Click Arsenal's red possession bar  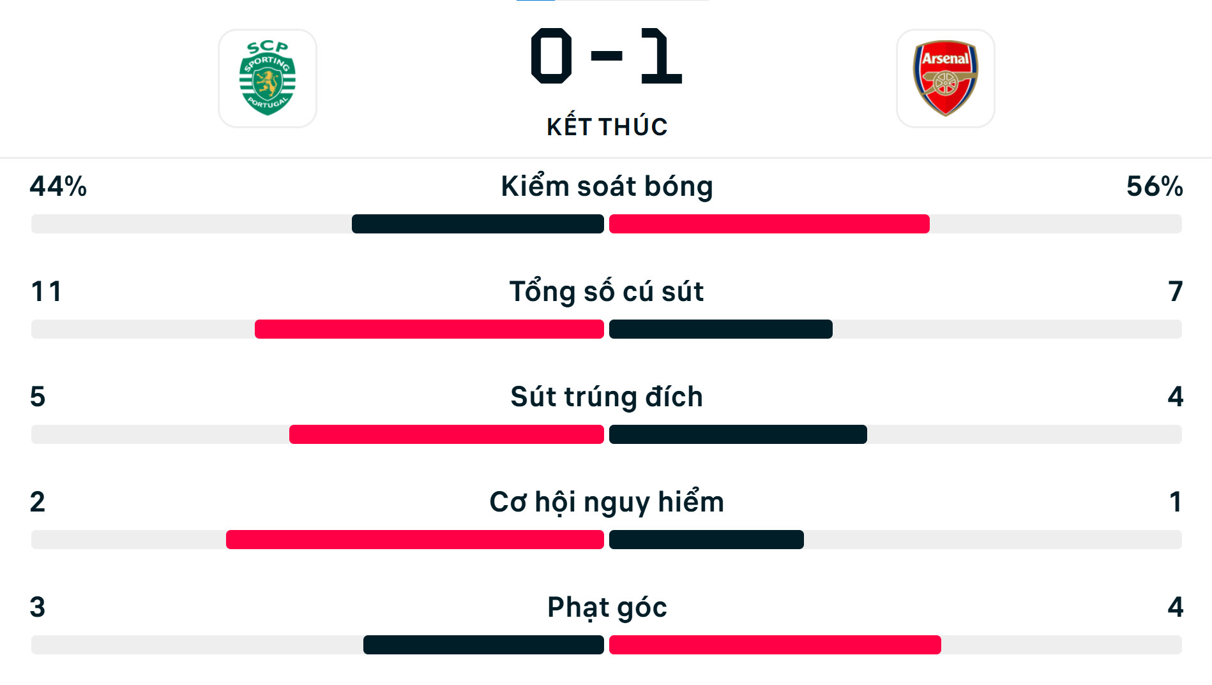[769, 224]
